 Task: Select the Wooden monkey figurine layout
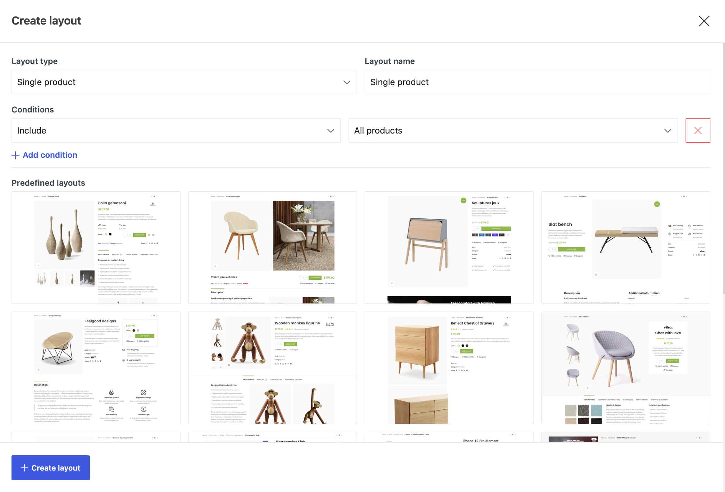273,368
